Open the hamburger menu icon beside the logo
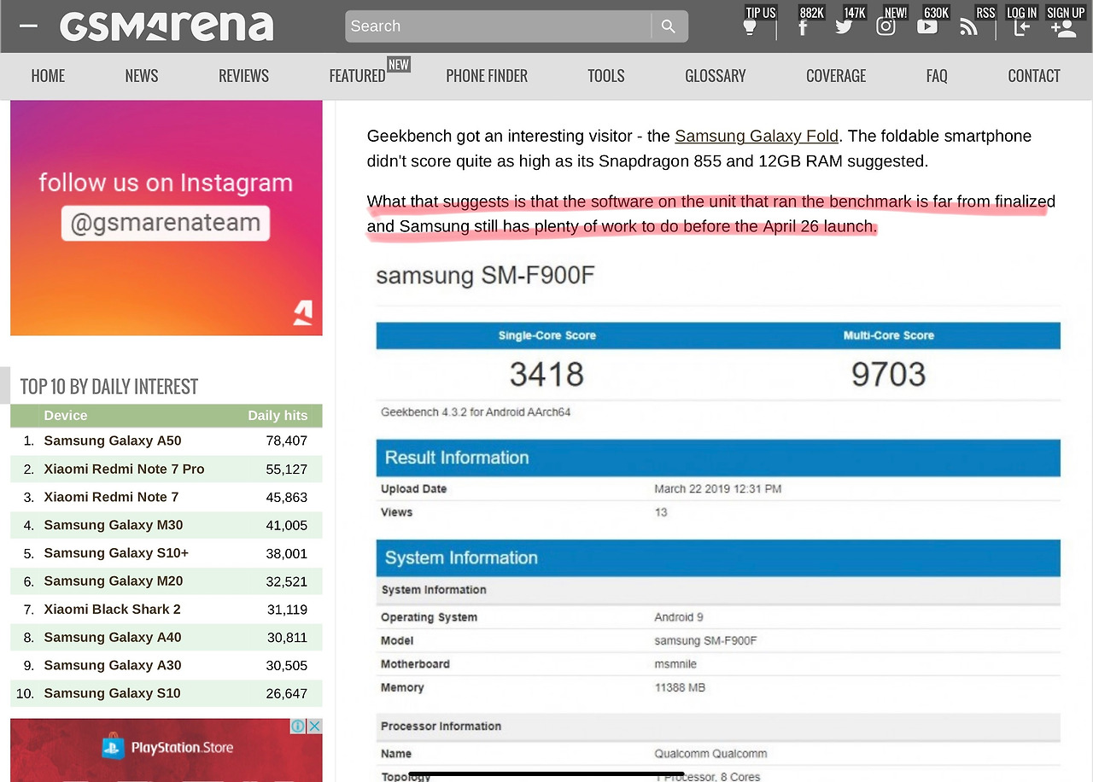The height and width of the screenshot is (782, 1093). click(28, 26)
